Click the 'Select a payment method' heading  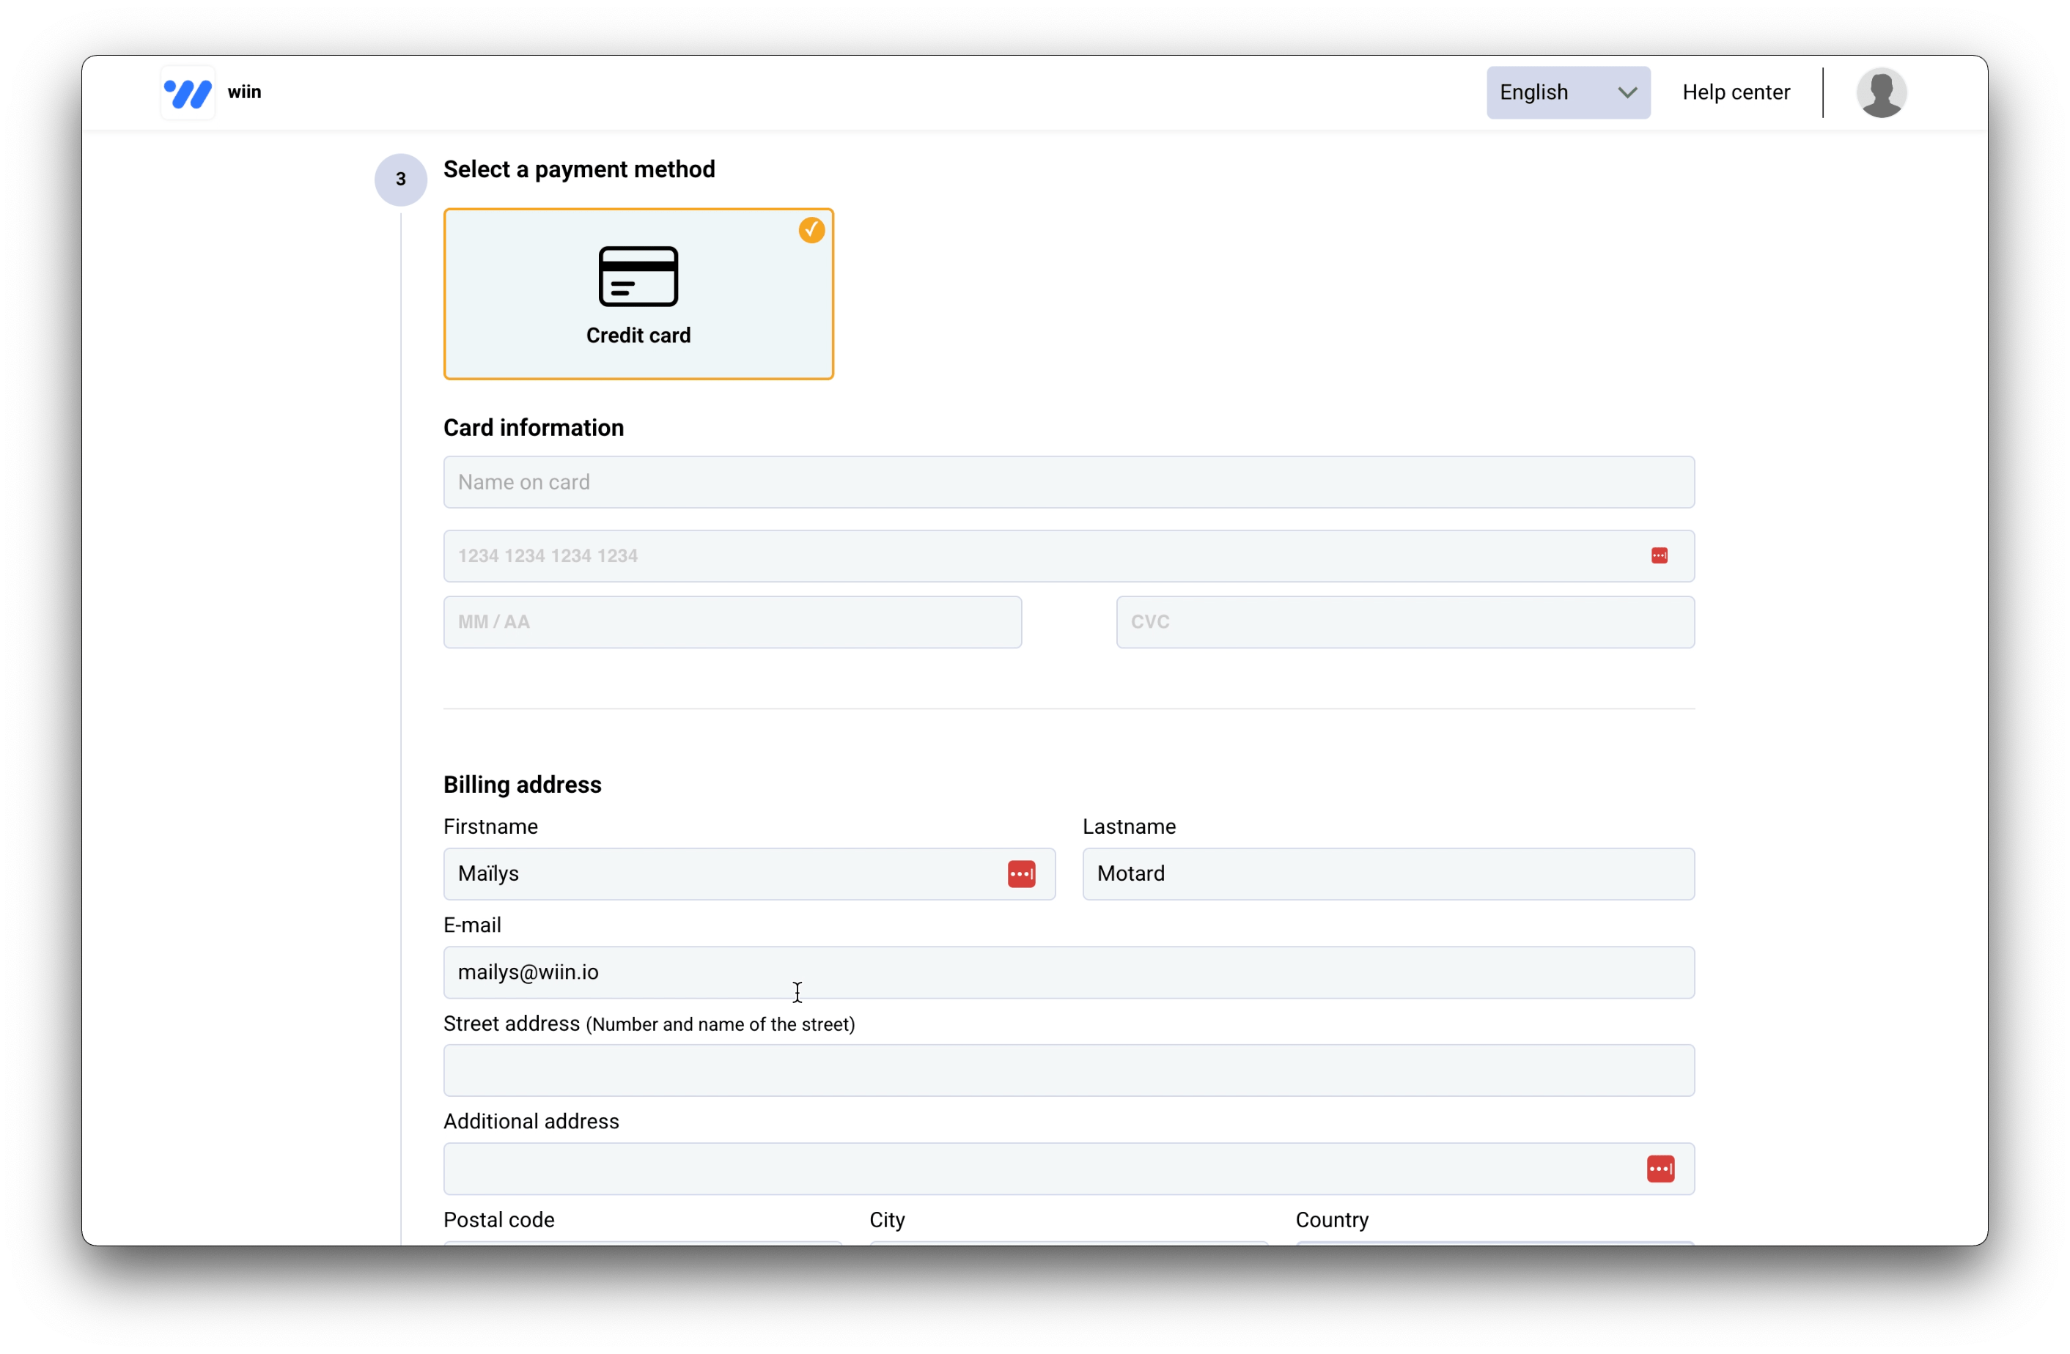[578, 169]
